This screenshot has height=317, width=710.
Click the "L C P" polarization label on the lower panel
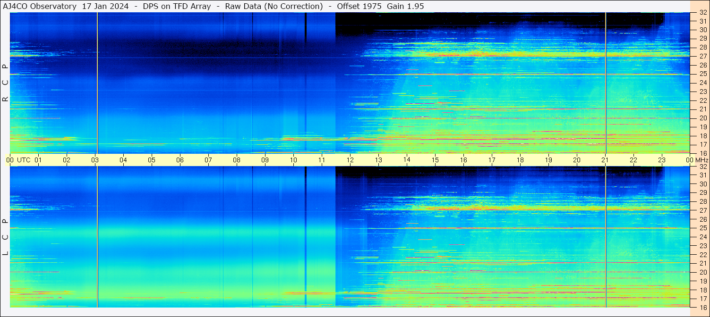5,237
